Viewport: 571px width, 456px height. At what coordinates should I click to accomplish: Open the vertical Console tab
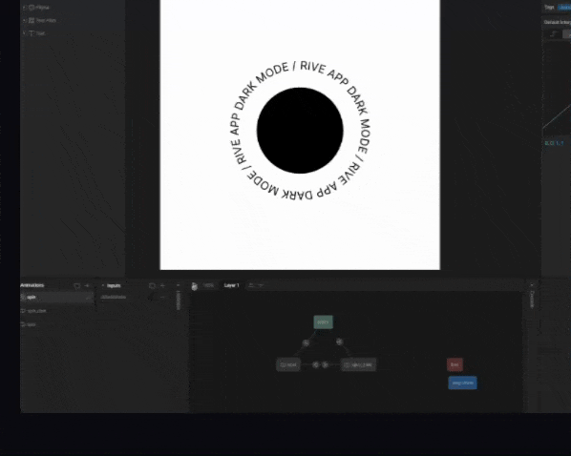[x=532, y=300]
